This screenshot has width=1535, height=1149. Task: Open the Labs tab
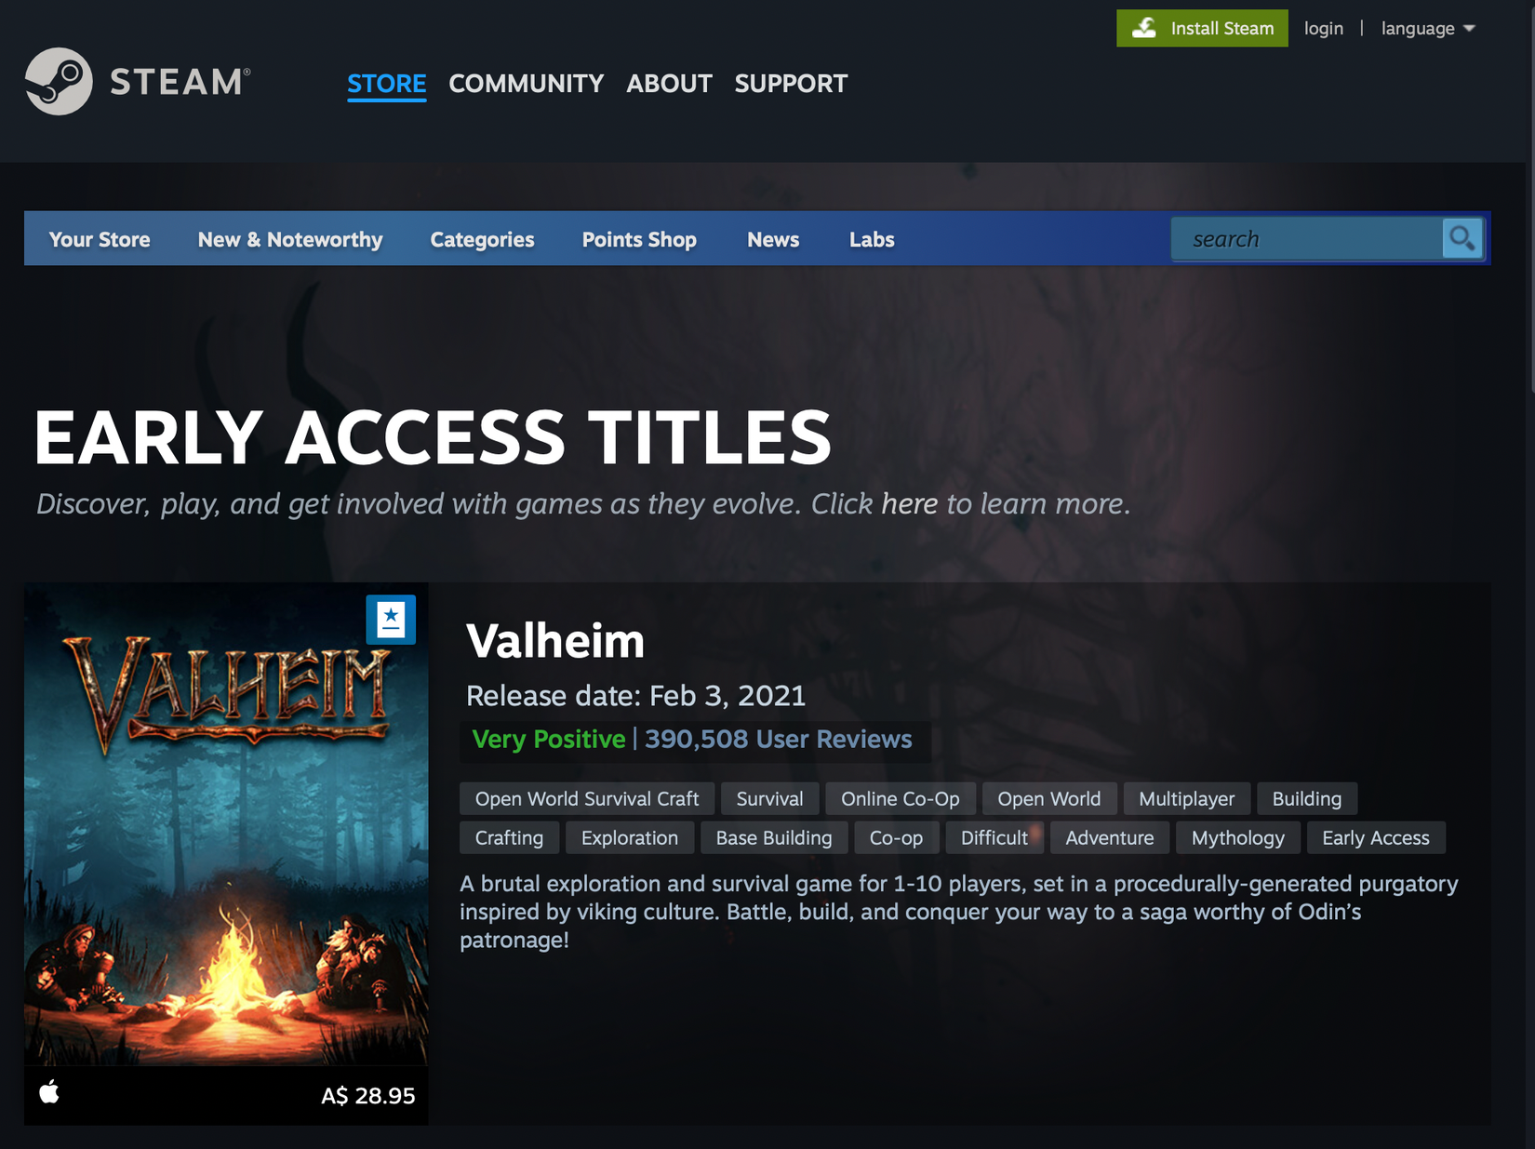pos(872,239)
